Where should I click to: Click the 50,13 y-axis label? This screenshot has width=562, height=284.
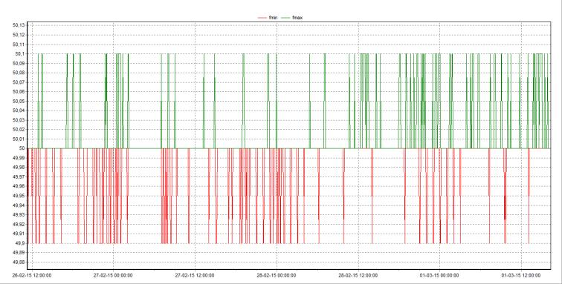pyautogui.click(x=19, y=25)
